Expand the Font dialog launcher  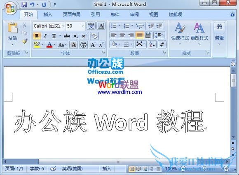(x=103, y=53)
